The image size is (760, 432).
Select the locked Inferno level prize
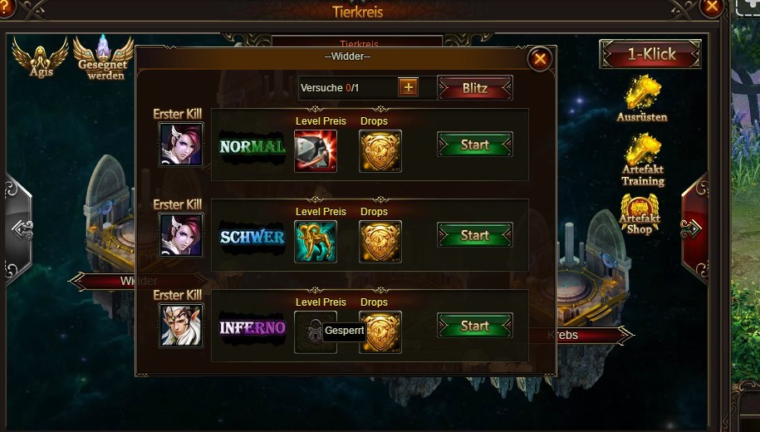pos(316,332)
